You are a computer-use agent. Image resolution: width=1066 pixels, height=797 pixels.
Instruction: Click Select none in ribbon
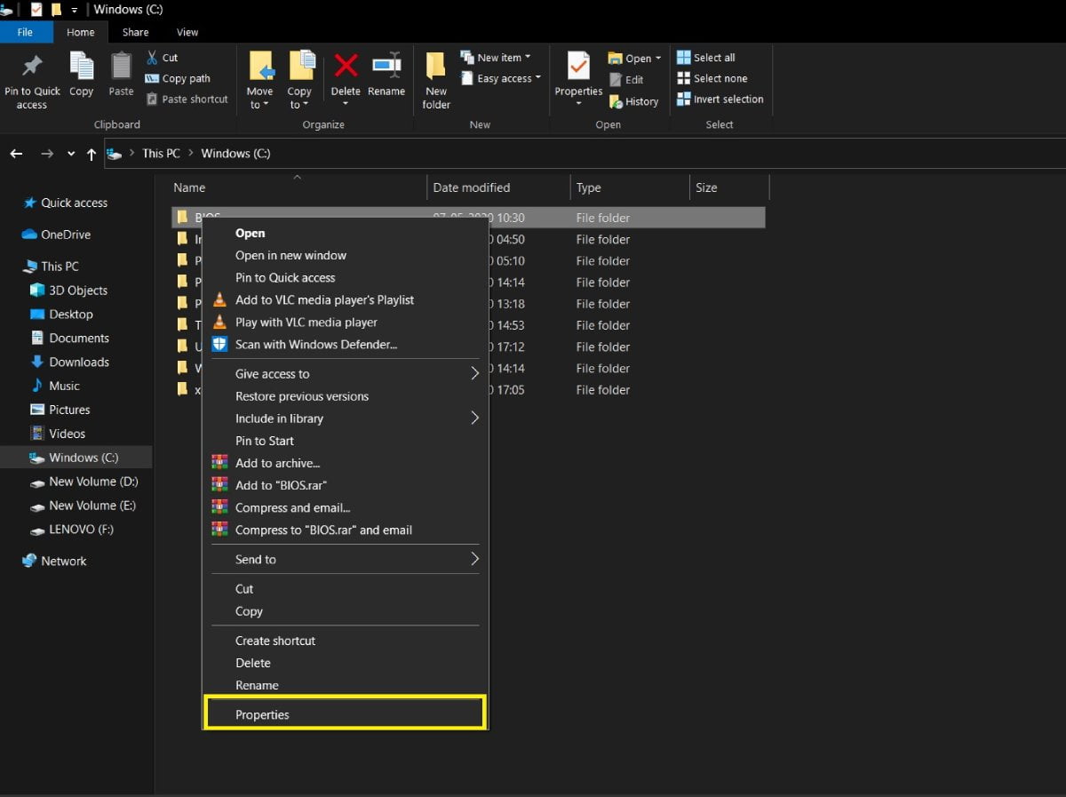[712, 78]
